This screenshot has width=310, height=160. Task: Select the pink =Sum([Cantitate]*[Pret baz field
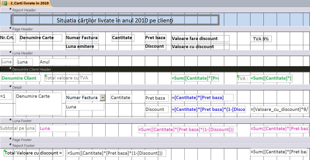tap(279, 129)
